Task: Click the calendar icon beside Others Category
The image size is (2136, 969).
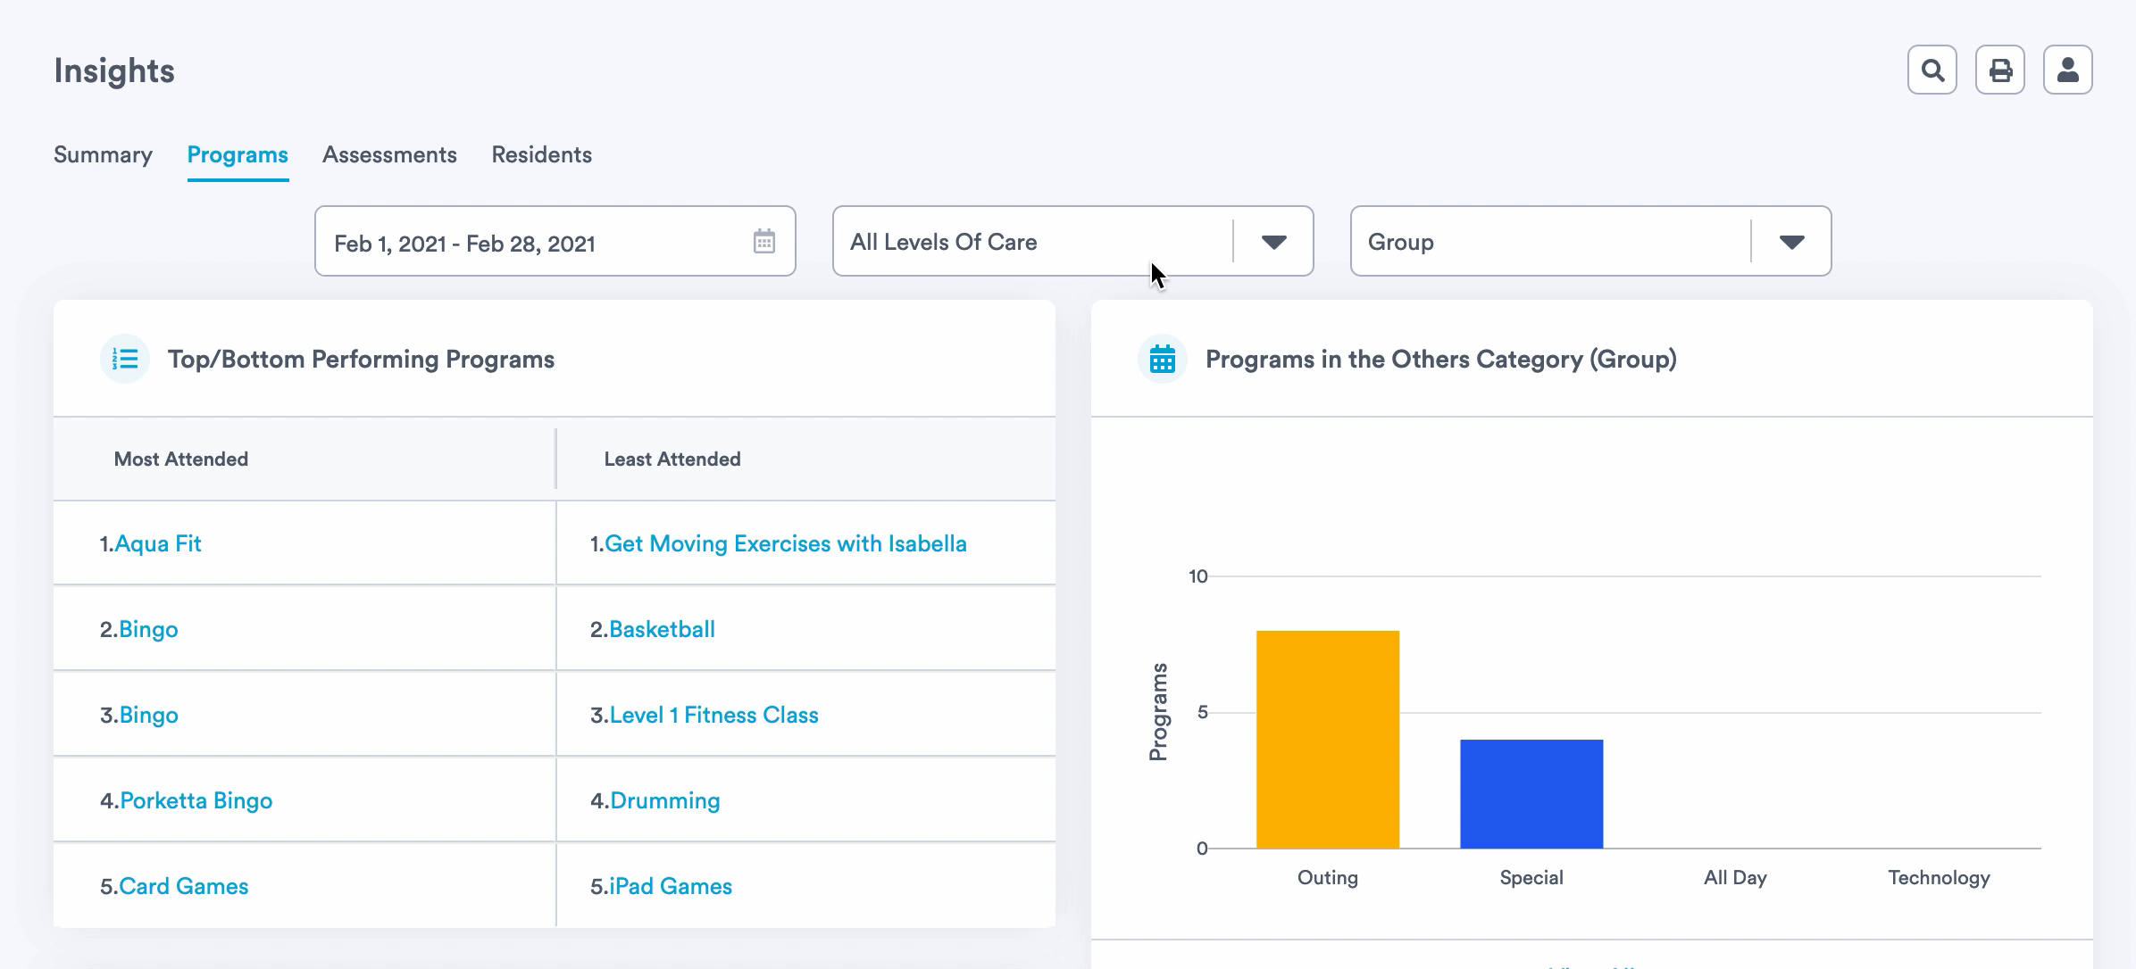Action: point(1162,359)
